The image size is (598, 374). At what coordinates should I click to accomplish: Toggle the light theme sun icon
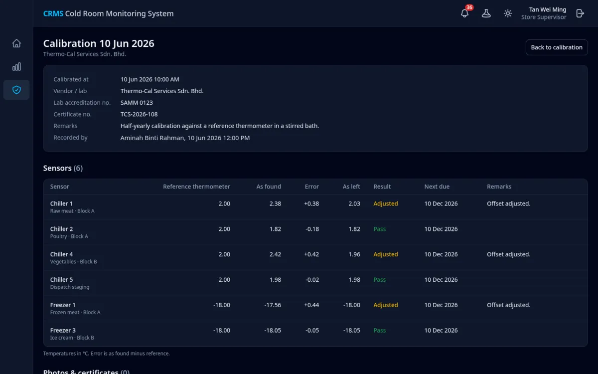(x=508, y=13)
